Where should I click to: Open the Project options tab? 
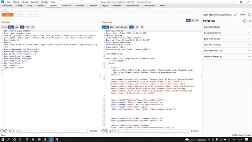coord(132,6)
